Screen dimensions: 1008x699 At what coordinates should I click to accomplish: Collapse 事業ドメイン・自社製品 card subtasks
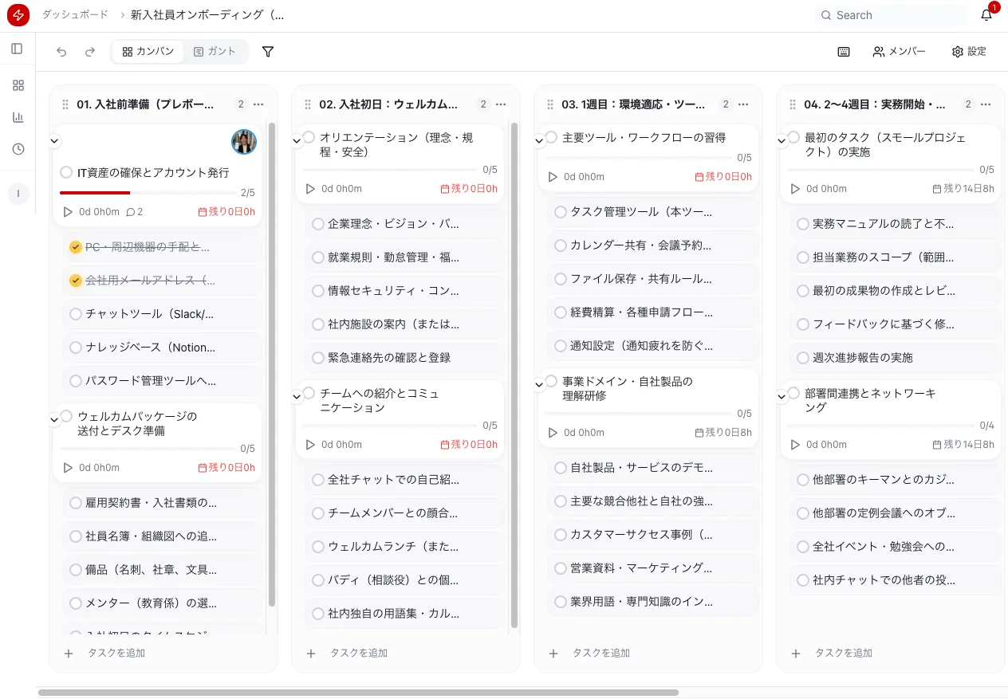coord(539,384)
